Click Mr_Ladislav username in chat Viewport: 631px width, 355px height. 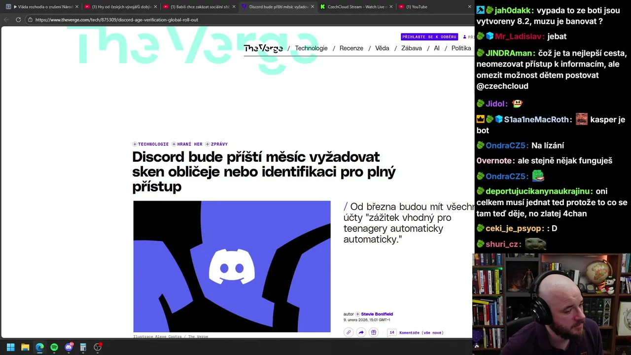point(520,36)
